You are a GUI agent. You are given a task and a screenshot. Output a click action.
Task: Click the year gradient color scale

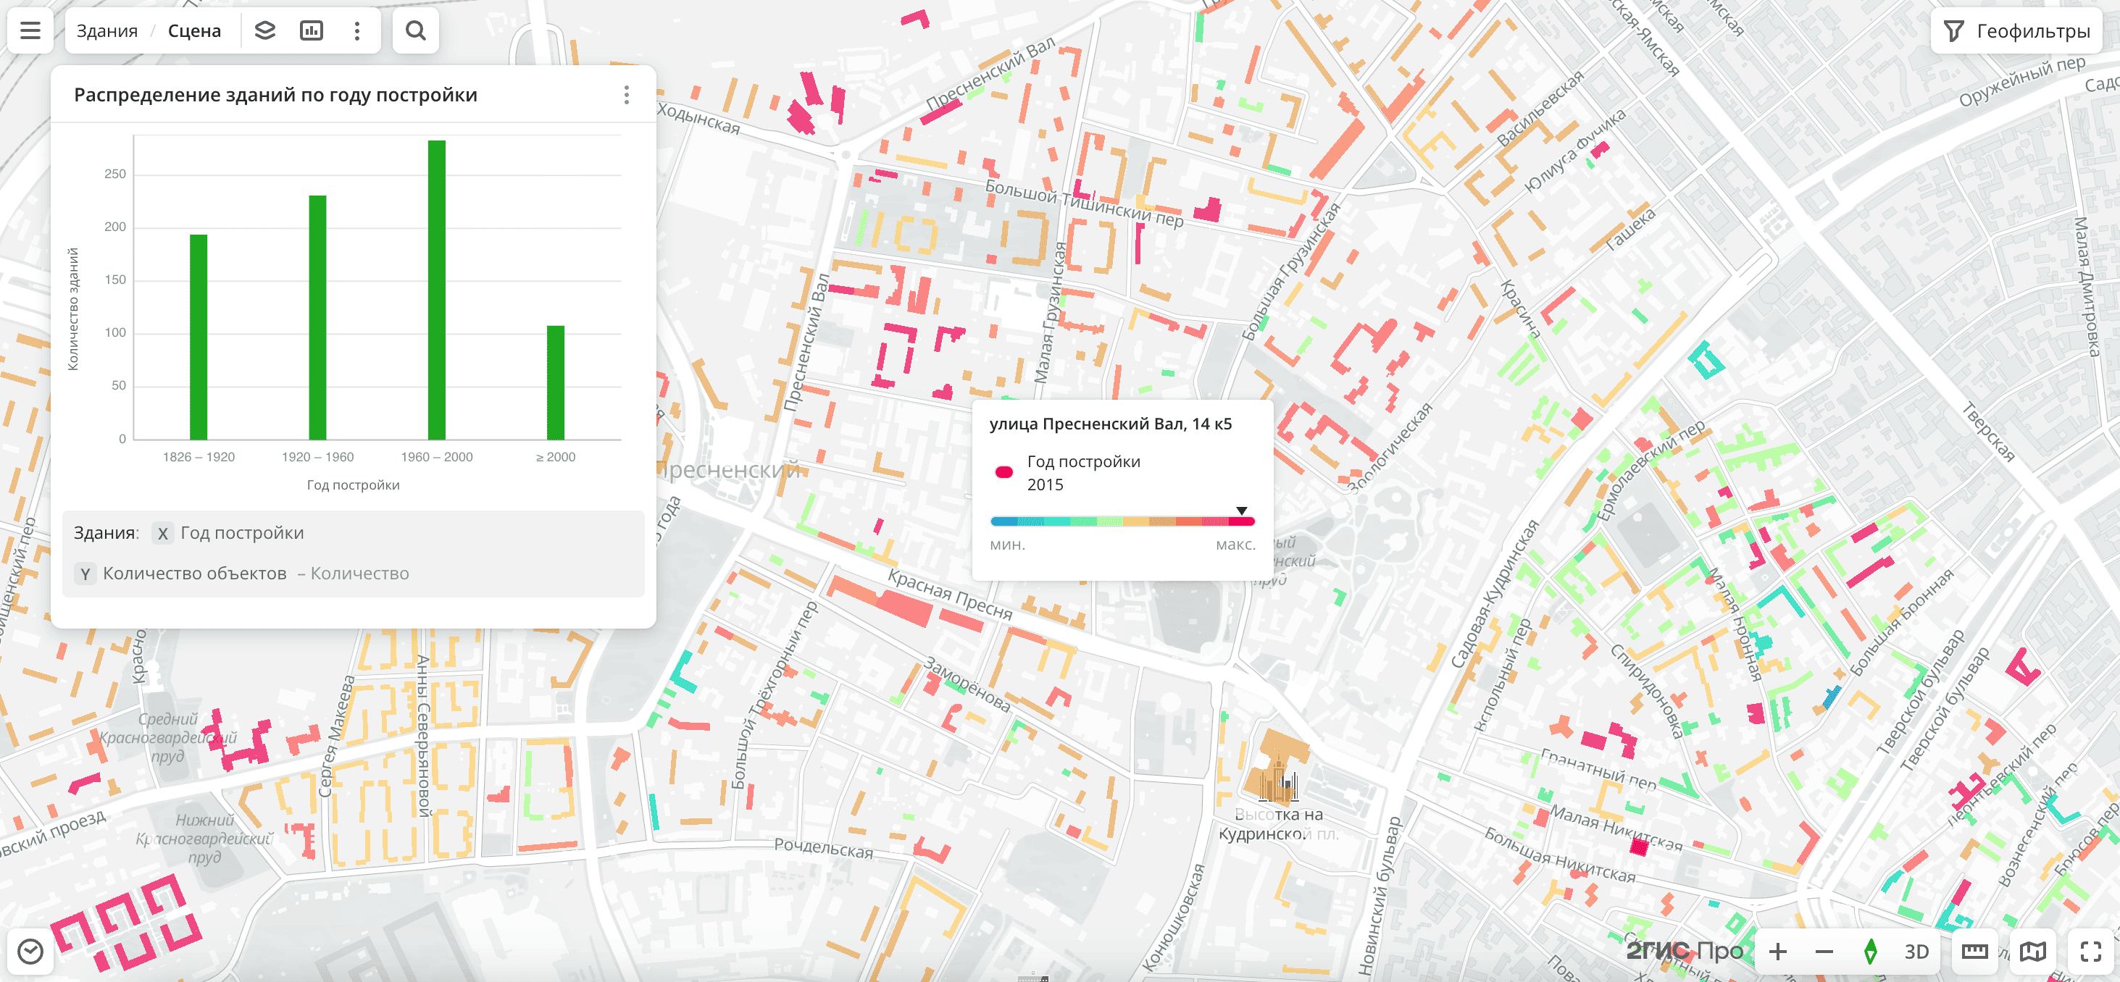[1122, 521]
